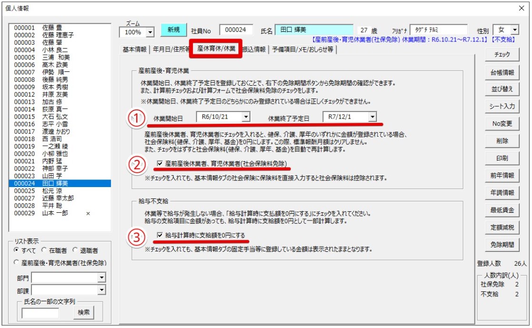Select employee 000025 松元 涼
The height and width of the screenshot is (328, 532).
(x=59, y=191)
